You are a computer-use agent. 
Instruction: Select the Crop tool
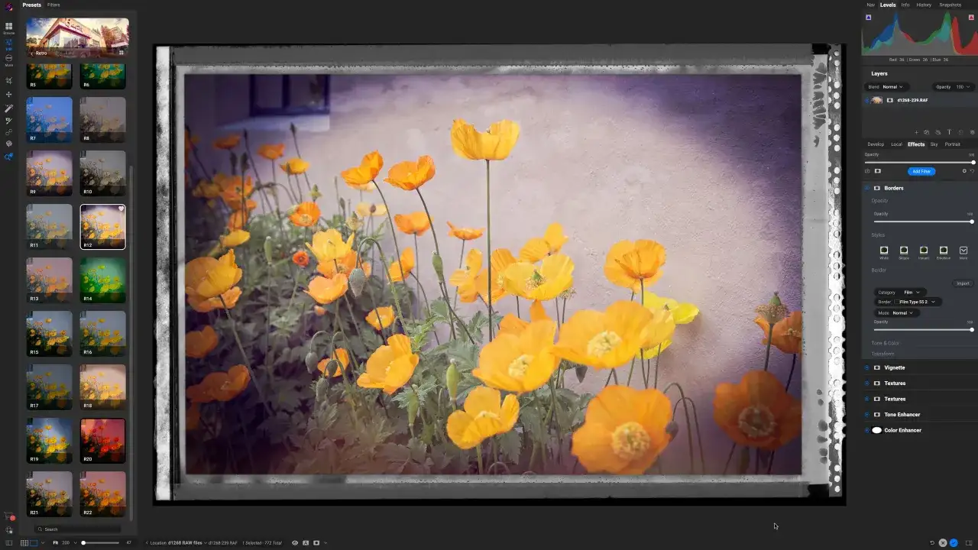(x=9, y=81)
